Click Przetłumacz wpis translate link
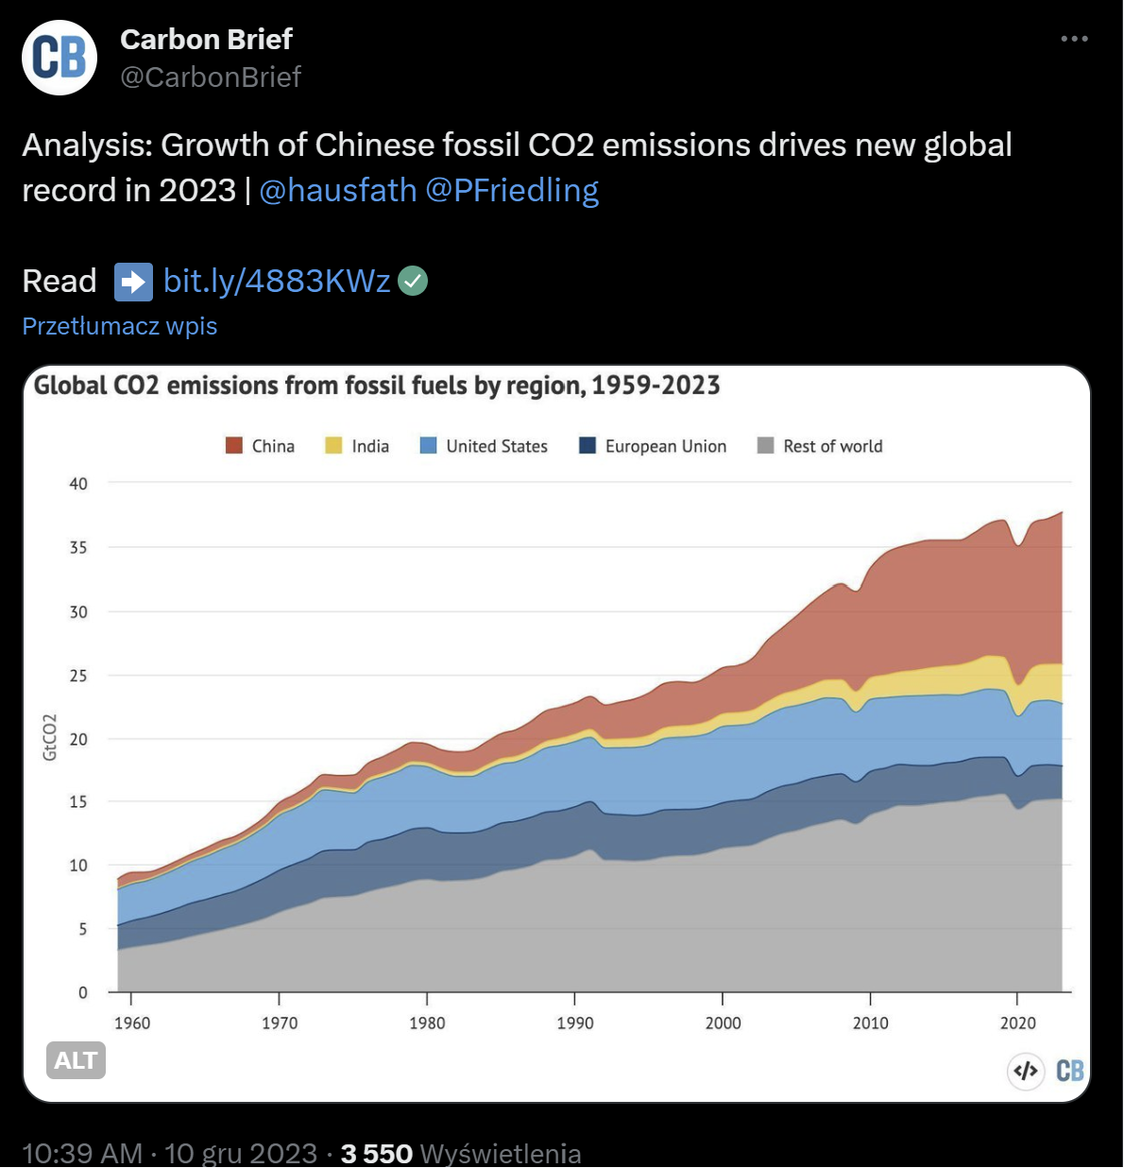 coord(120,326)
